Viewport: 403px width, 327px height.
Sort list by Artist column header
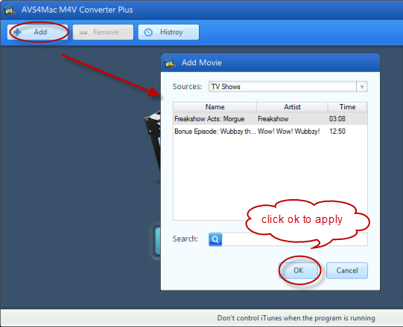(292, 107)
